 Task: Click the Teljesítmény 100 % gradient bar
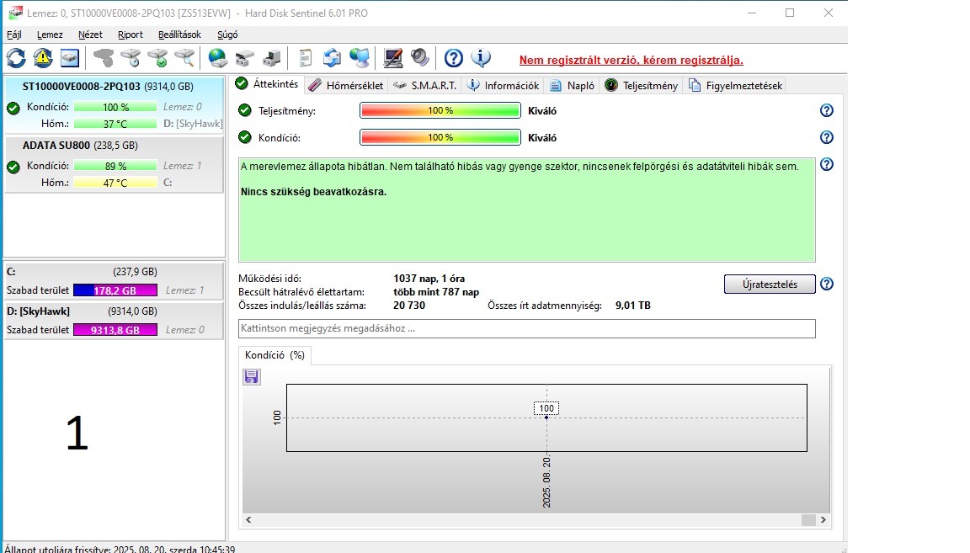440,111
